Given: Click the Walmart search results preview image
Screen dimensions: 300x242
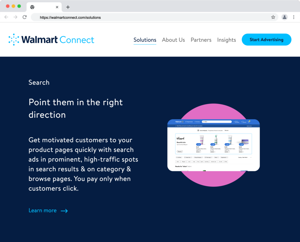Looking at the screenshot, I should [214, 145].
